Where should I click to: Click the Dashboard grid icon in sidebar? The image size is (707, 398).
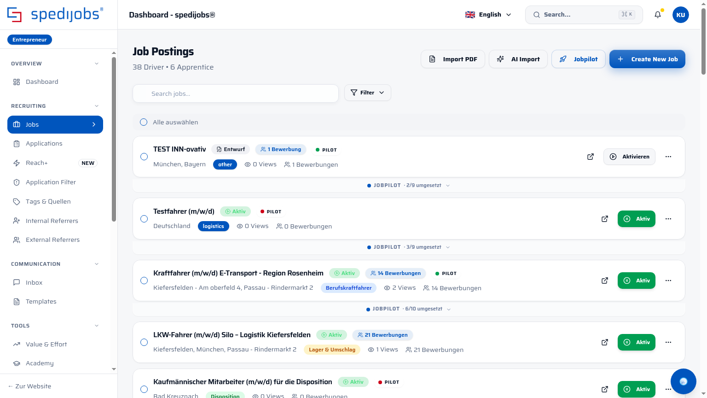[17, 82]
